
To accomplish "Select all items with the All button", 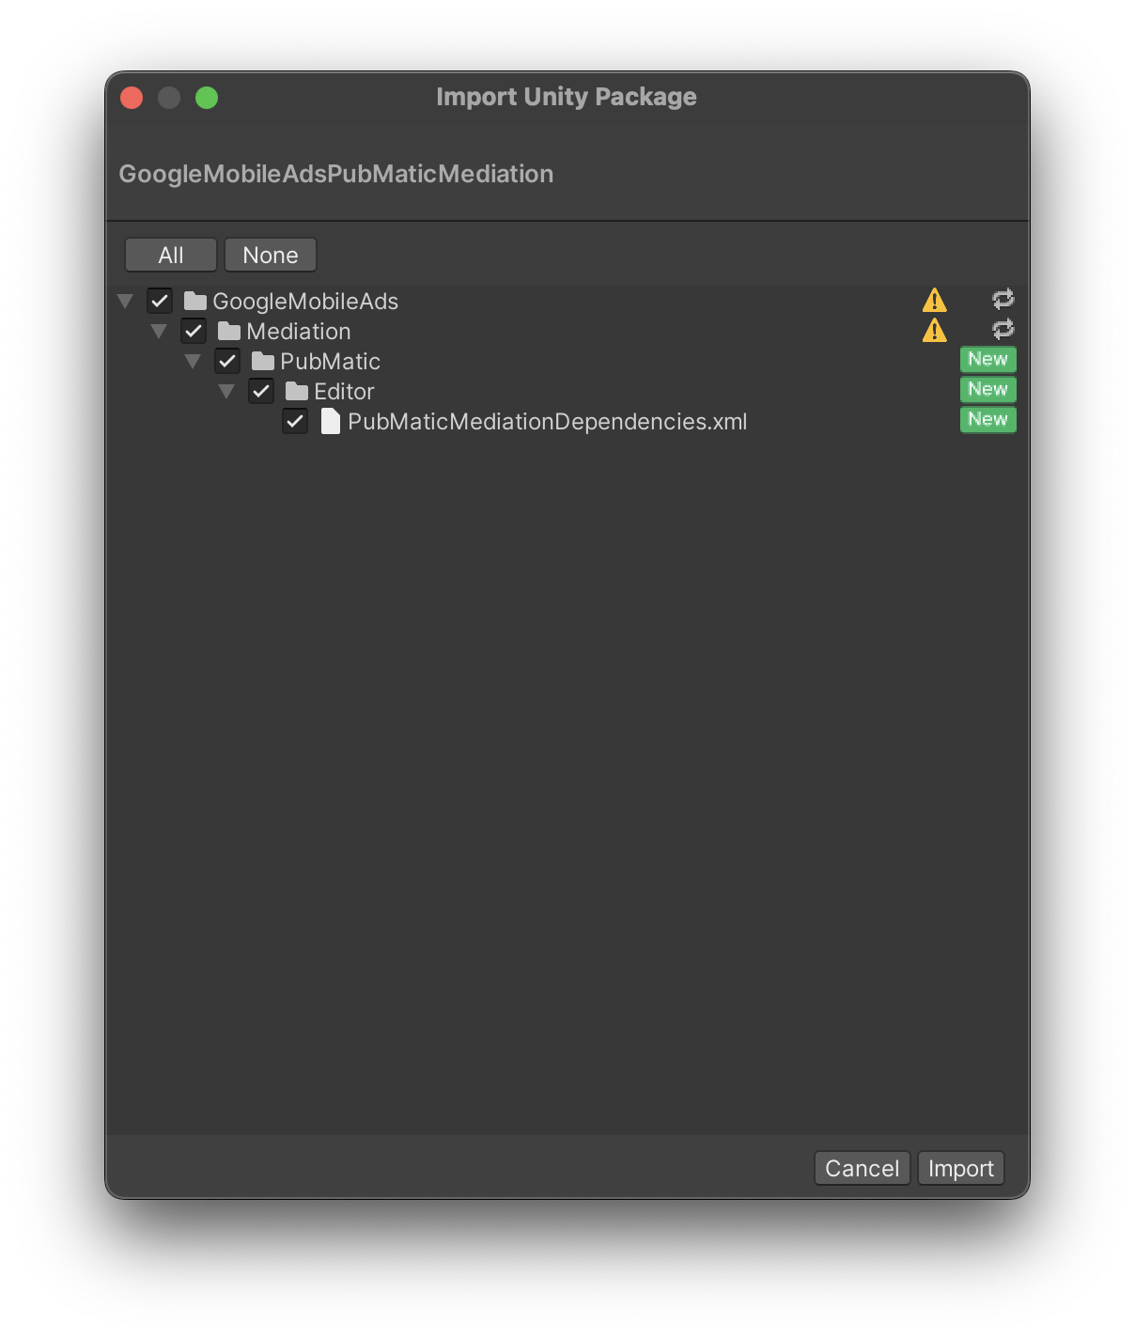I will coord(170,255).
